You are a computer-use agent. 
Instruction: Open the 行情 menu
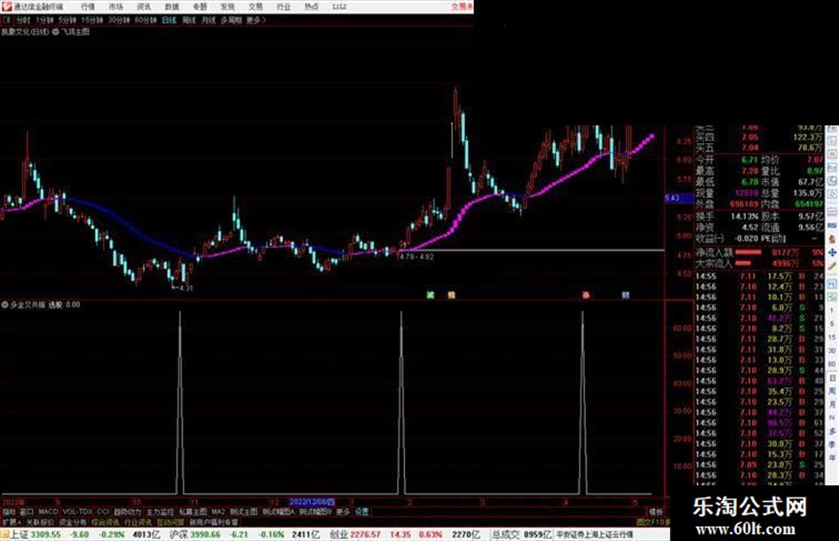coord(88,7)
